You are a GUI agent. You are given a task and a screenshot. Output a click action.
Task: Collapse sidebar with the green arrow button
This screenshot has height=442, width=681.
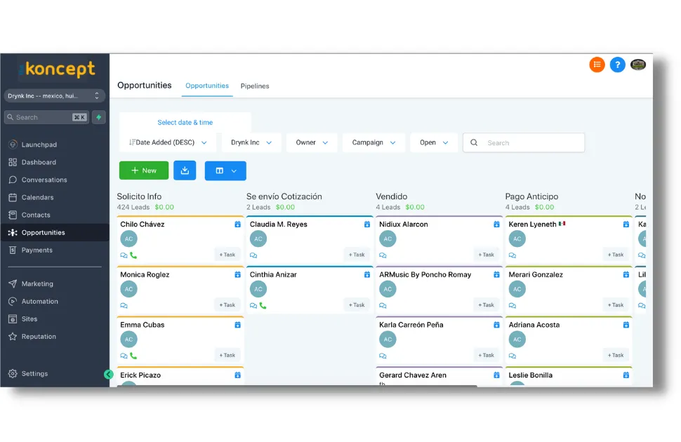[109, 374]
